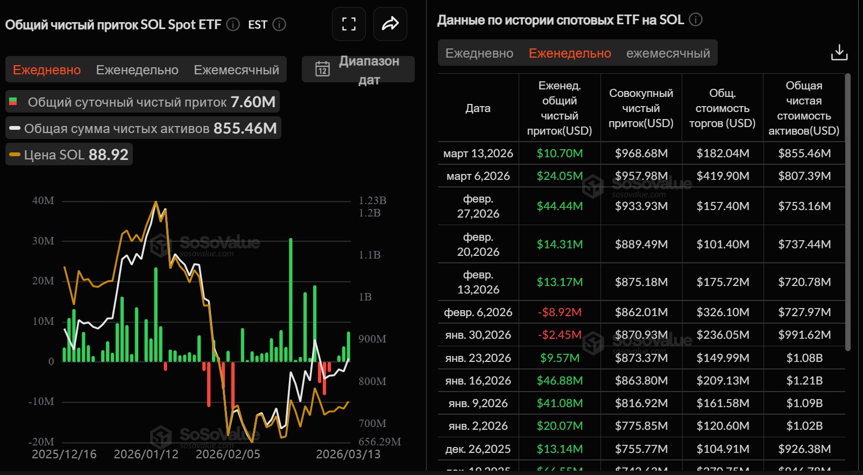Viewport: 863px width, 475px height.
Task: Click the $46.88M inflow value
Action: point(560,381)
